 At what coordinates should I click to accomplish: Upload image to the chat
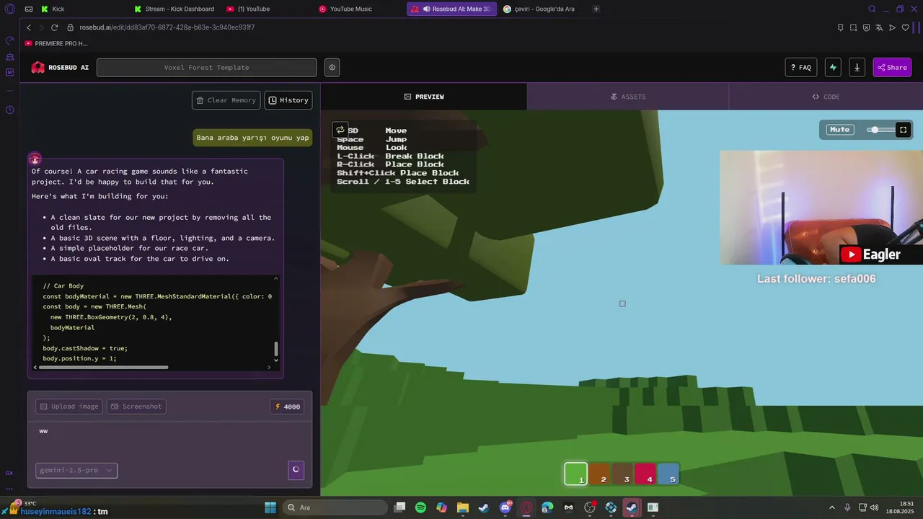point(69,407)
